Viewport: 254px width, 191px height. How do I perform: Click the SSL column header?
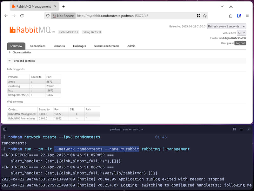pyautogui.click(x=77, y=109)
